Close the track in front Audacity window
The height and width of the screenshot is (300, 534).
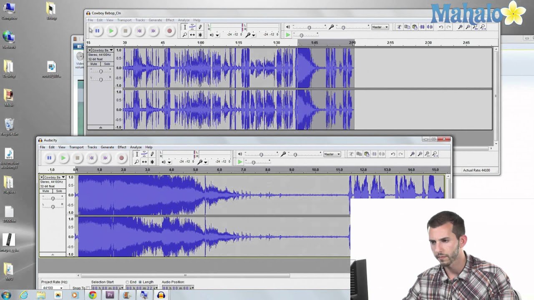pyautogui.click(x=42, y=177)
